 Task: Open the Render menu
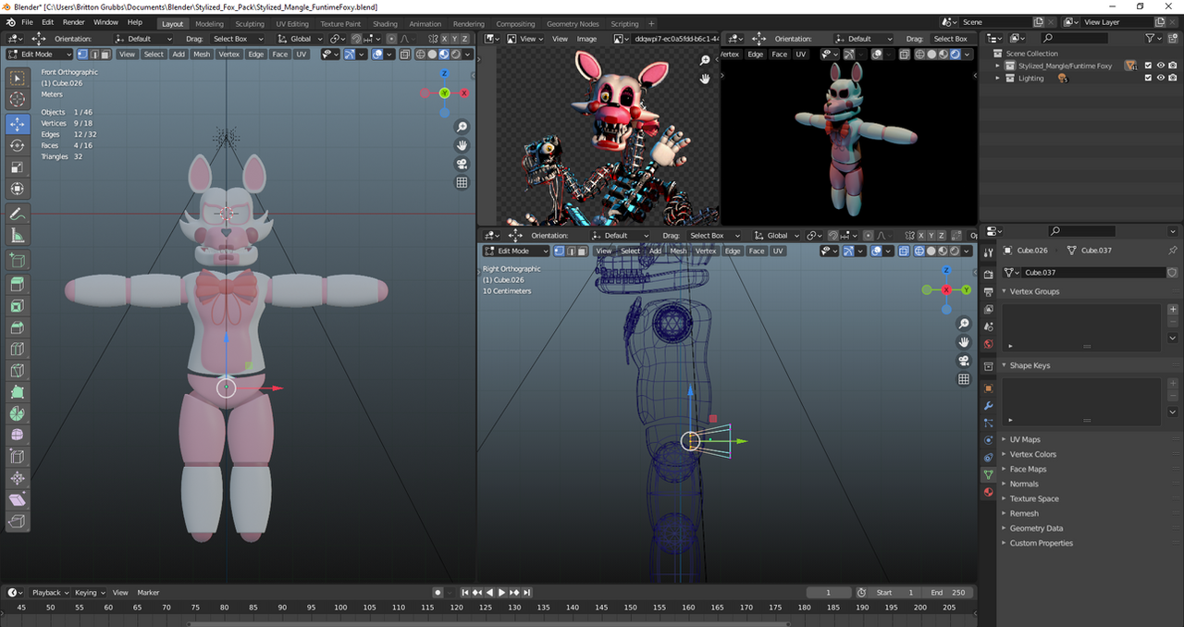[73, 22]
